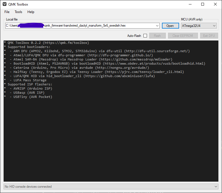Click the QMK logo in the title bar
222x193 pixels.
(x=4, y=4)
